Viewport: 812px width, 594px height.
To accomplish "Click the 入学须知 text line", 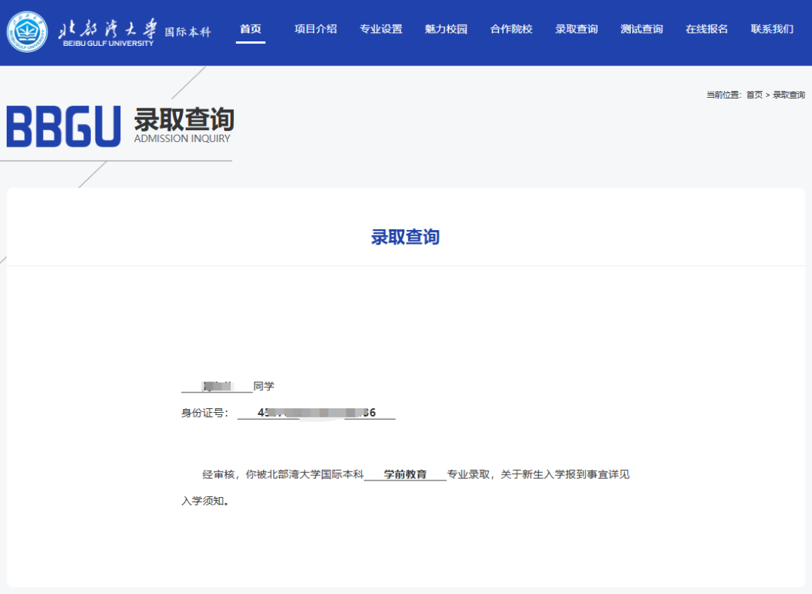I will pyautogui.click(x=205, y=501).
